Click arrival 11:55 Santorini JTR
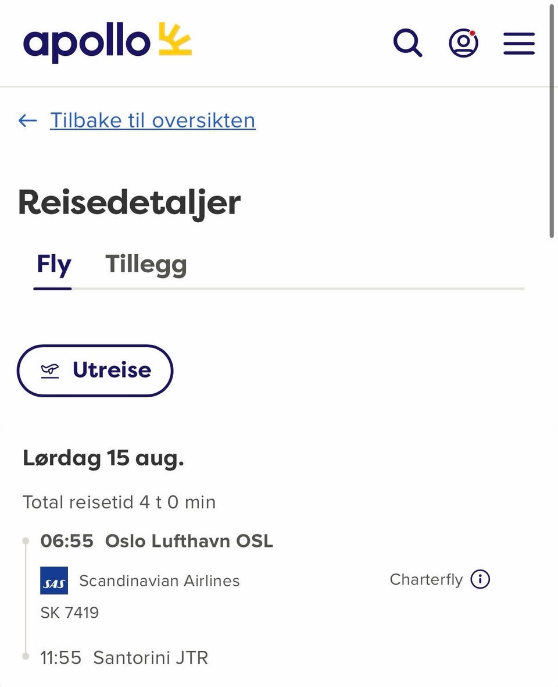 (x=124, y=658)
